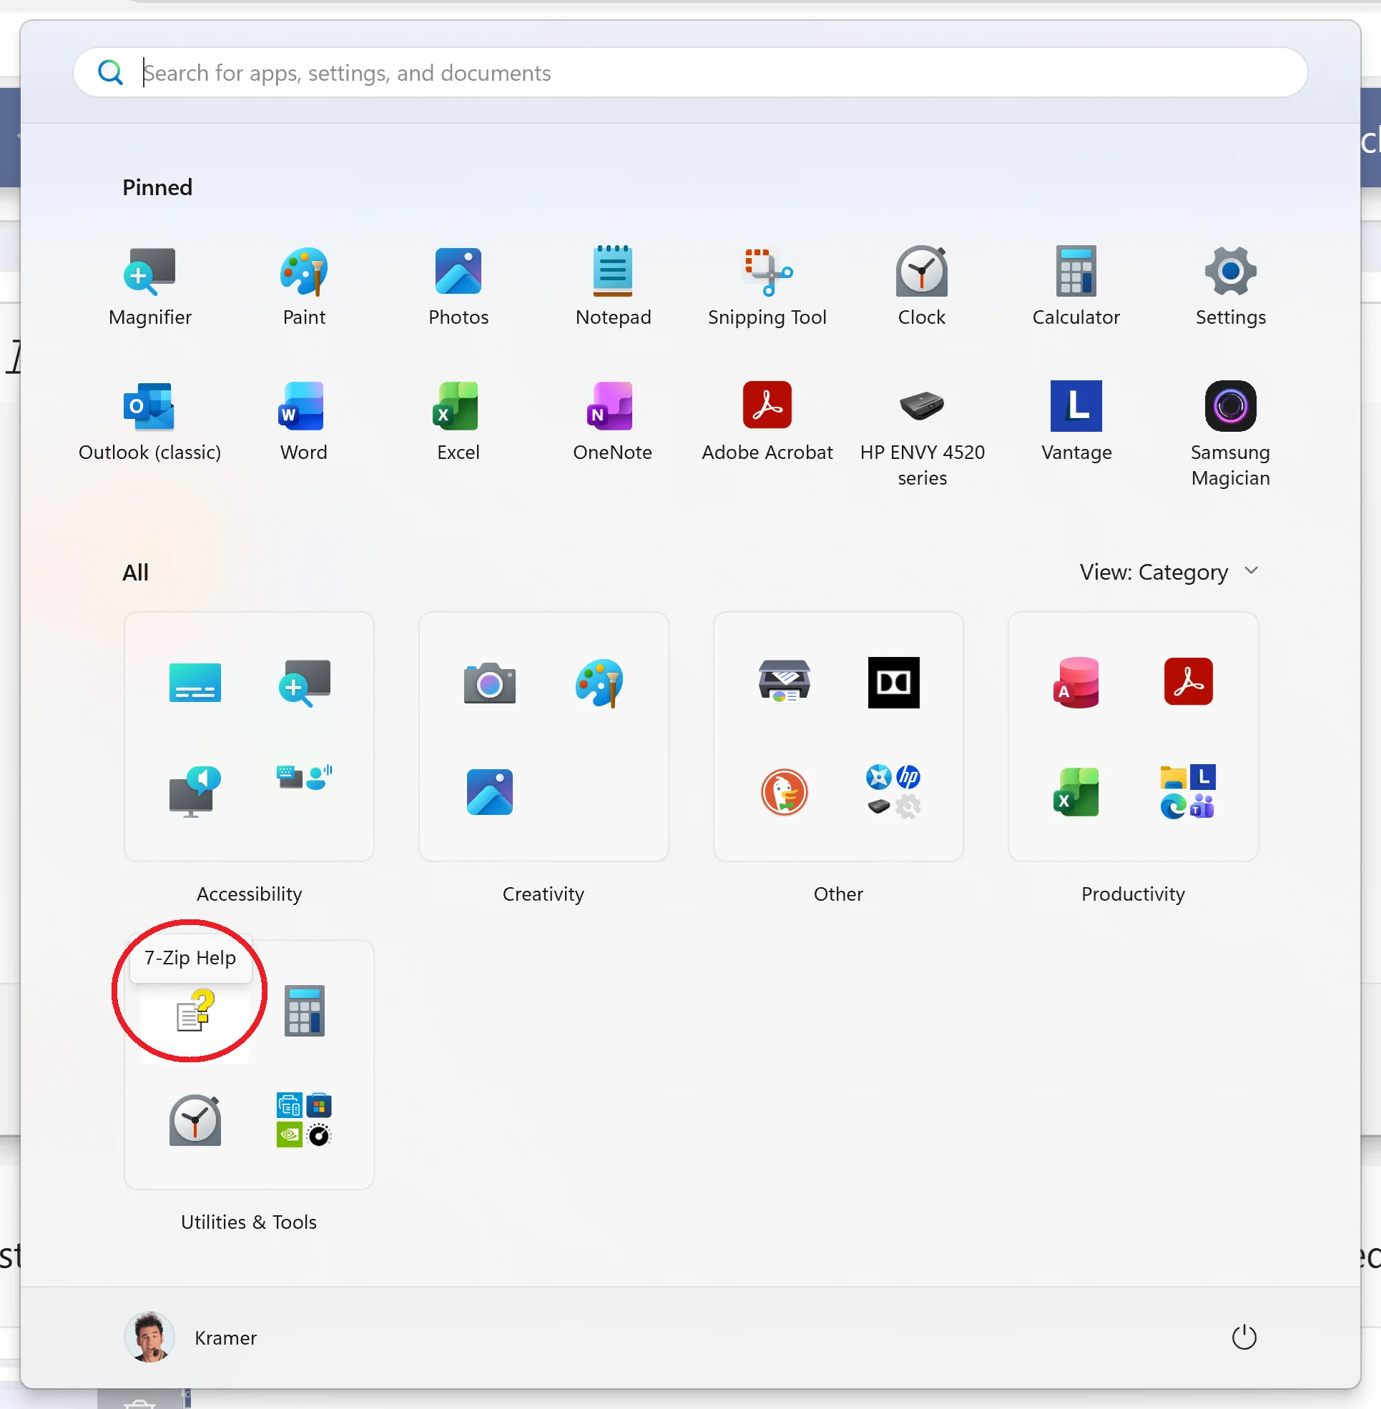Expand more Accessibility apps cluster
This screenshot has width=1381, height=1409.
[x=305, y=778]
